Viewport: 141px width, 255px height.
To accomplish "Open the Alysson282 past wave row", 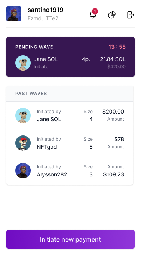I will pos(70,171).
